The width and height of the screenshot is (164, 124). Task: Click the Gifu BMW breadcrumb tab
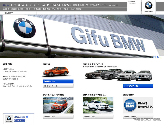[9, 13]
